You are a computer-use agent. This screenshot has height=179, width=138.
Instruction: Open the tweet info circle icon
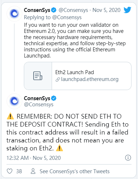click(x=128, y=158)
